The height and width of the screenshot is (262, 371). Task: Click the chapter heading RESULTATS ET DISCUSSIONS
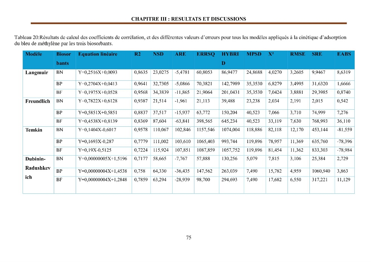pyautogui.click(x=188, y=19)
